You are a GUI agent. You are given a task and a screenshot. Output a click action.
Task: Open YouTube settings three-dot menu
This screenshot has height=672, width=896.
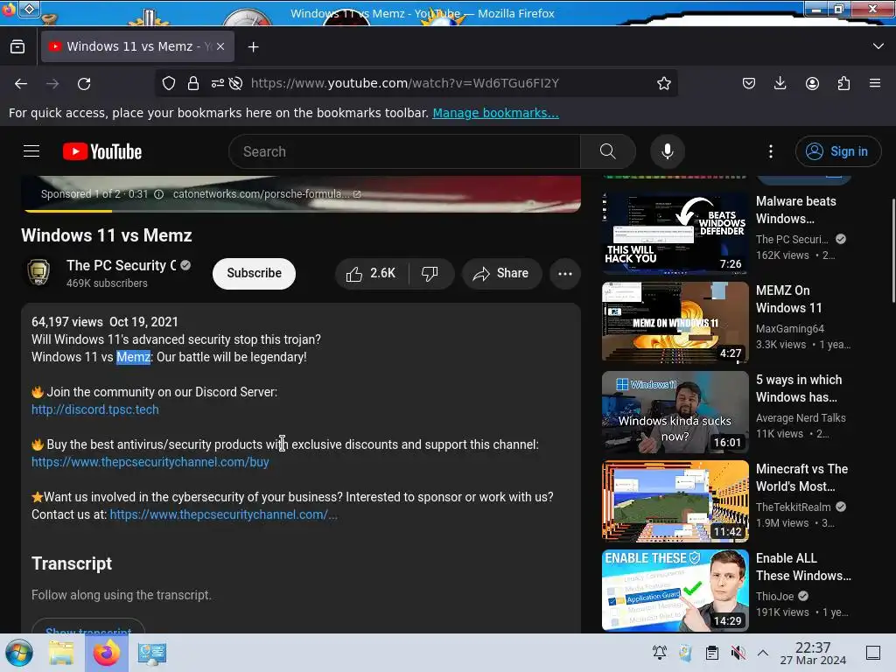[x=771, y=151]
